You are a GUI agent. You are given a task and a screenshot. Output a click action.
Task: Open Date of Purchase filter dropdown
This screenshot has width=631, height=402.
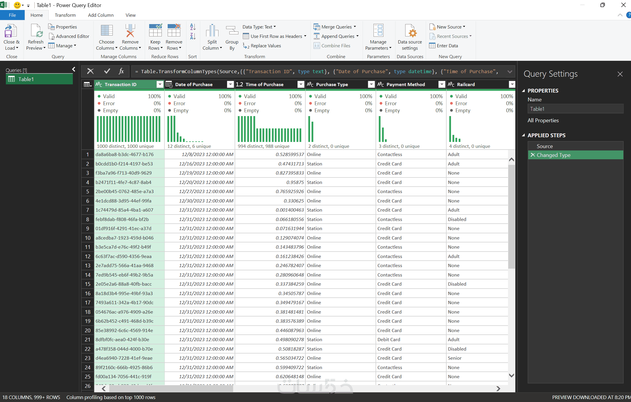point(230,85)
